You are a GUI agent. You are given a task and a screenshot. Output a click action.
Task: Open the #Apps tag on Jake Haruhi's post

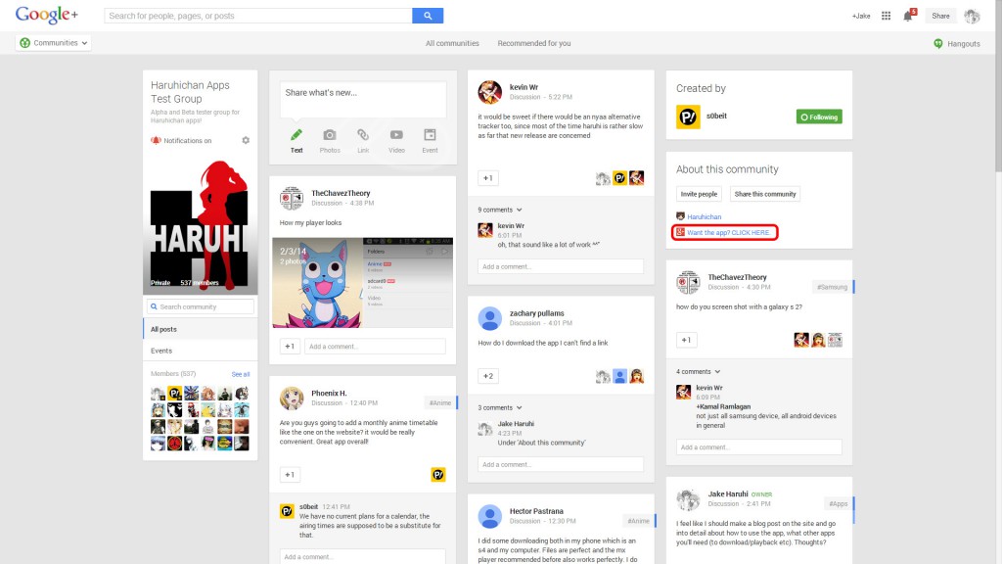[839, 504]
